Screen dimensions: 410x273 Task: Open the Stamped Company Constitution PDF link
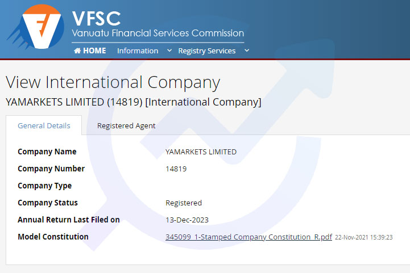pyautogui.click(x=249, y=237)
